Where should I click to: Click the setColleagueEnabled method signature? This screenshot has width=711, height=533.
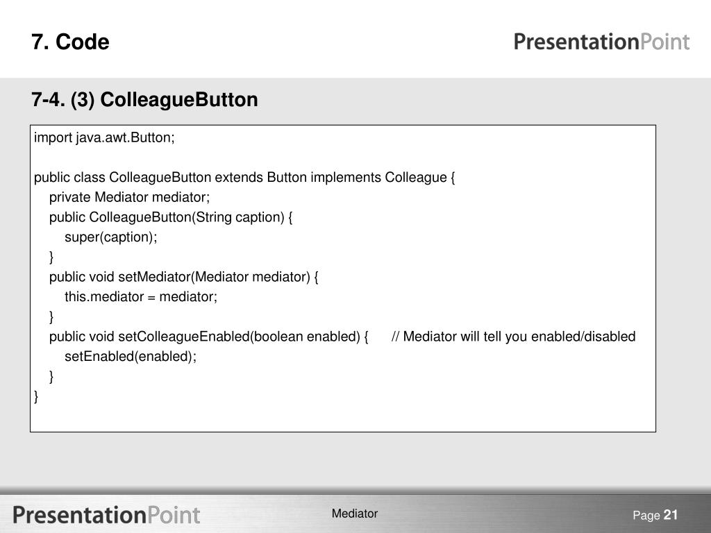(x=208, y=337)
